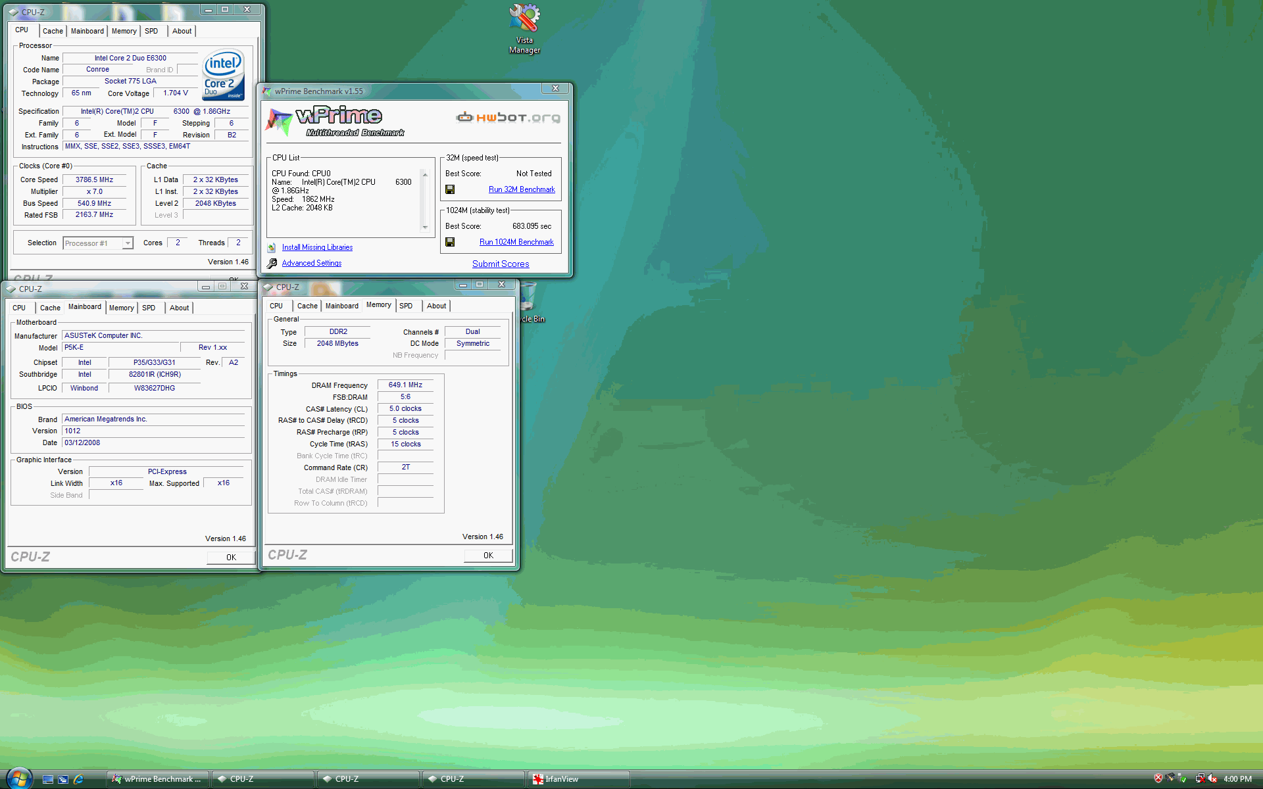The height and width of the screenshot is (789, 1263).
Task: Open the Processor #1 selection dropdown
Action: (128, 243)
